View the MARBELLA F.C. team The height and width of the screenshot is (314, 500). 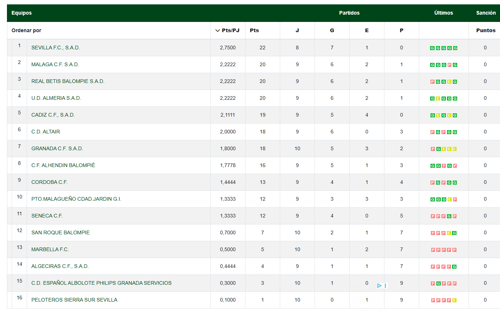(x=50, y=249)
